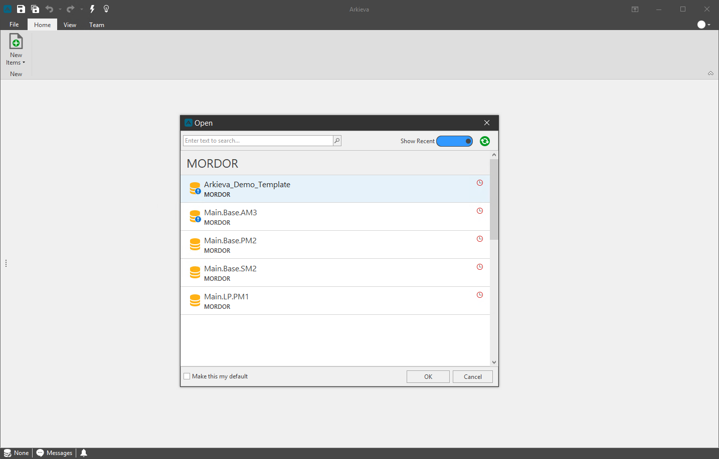This screenshot has height=459, width=719.
Task: Click the Arkieva app icon in title bar
Action: pyautogui.click(x=8, y=9)
